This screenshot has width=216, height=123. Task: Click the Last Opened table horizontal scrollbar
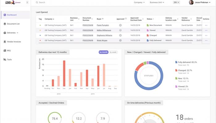115,43
